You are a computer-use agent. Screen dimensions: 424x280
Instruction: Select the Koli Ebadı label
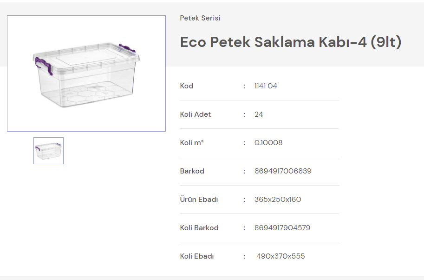197,256
